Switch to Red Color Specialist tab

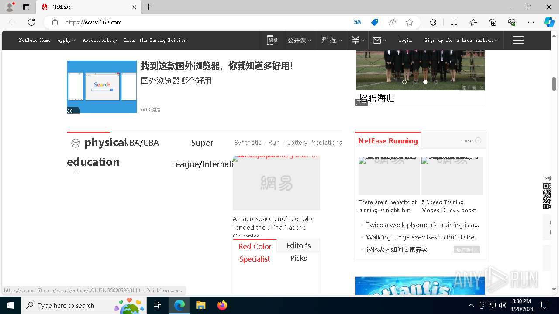[x=255, y=253]
